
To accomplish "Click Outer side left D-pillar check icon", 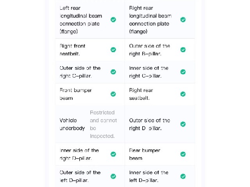I will (x=113, y=176).
